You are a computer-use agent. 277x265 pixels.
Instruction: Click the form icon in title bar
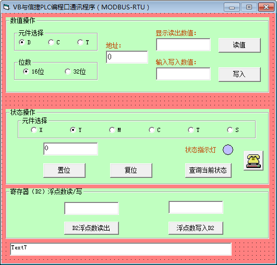(7, 7)
